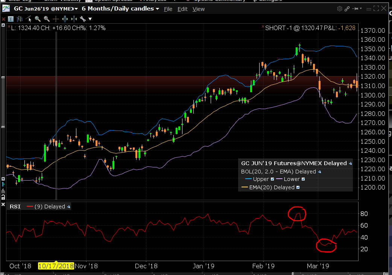Select the text annotation tool
Screen dimensions: 392x275
[11, 19]
